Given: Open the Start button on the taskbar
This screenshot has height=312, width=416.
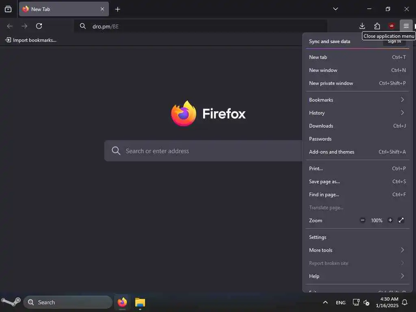Looking at the screenshot, I should pos(11,302).
